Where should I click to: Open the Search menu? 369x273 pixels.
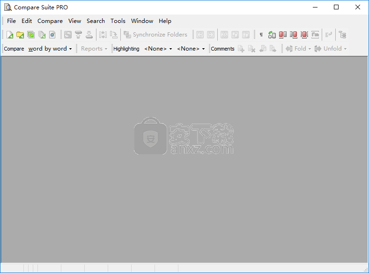pos(96,21)
